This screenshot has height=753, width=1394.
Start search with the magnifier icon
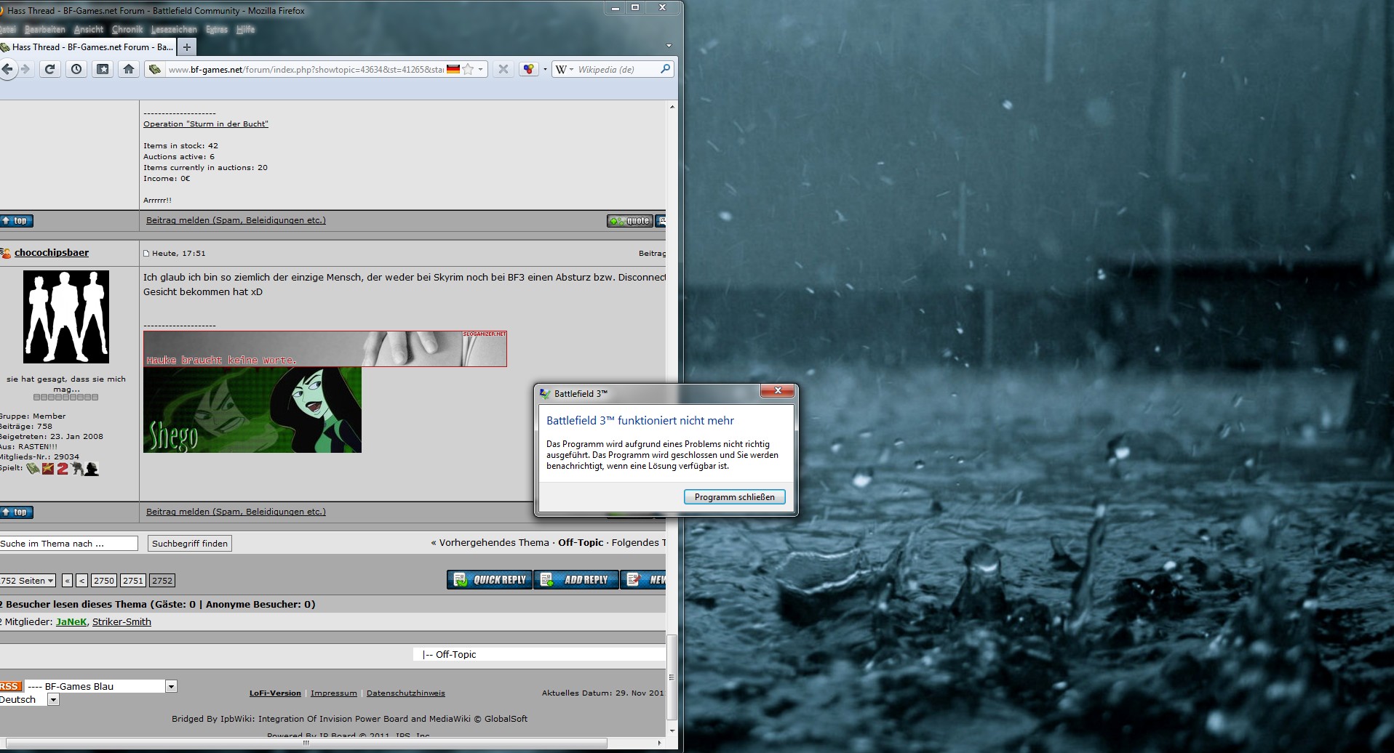pos(665,69)
